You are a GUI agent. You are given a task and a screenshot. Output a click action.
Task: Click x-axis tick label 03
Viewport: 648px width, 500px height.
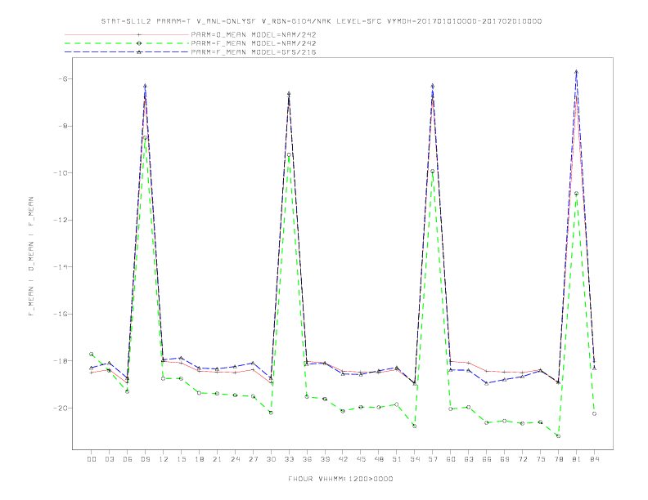pyautogui.click(x=109, y=459)
